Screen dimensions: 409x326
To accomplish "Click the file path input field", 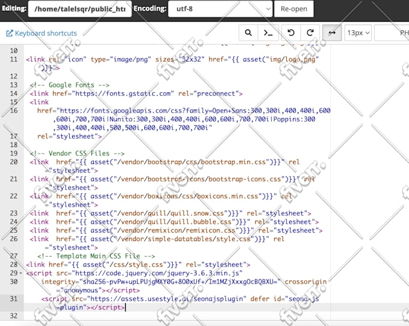I will pos(80,9).
